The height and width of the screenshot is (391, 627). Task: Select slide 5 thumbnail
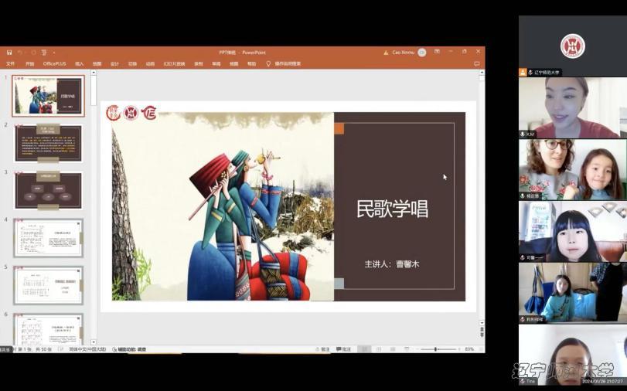click(49, 285)
